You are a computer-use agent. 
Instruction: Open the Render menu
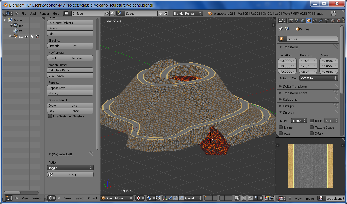pos(44,14)
